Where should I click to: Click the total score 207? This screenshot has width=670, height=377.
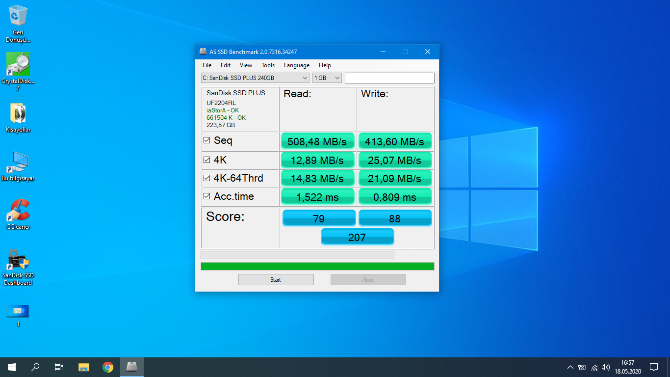click(357, 237)
